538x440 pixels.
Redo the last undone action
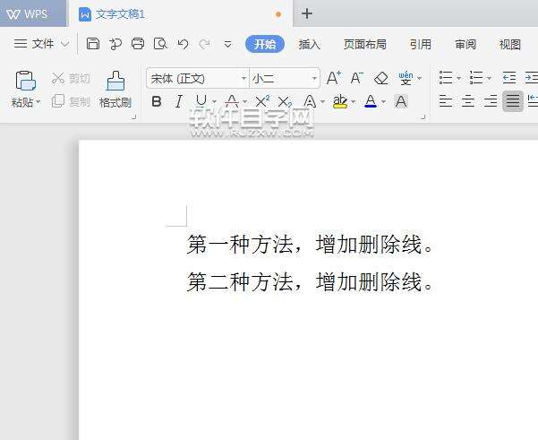205,44
